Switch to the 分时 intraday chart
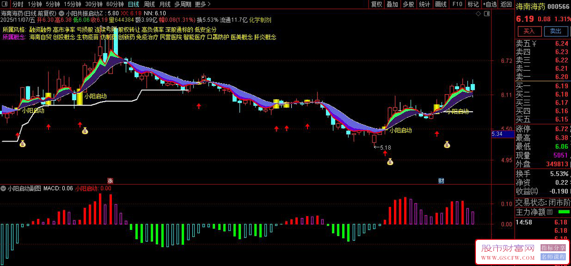571x266 pixels. [18, 4]
